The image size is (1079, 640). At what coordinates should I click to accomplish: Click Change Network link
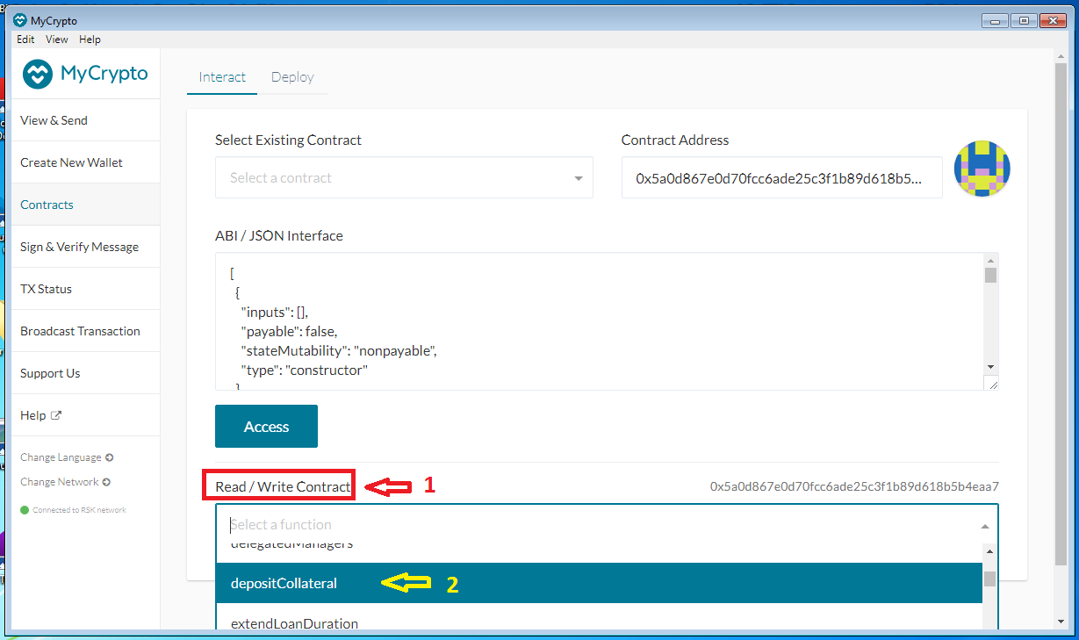coord(60,482)
